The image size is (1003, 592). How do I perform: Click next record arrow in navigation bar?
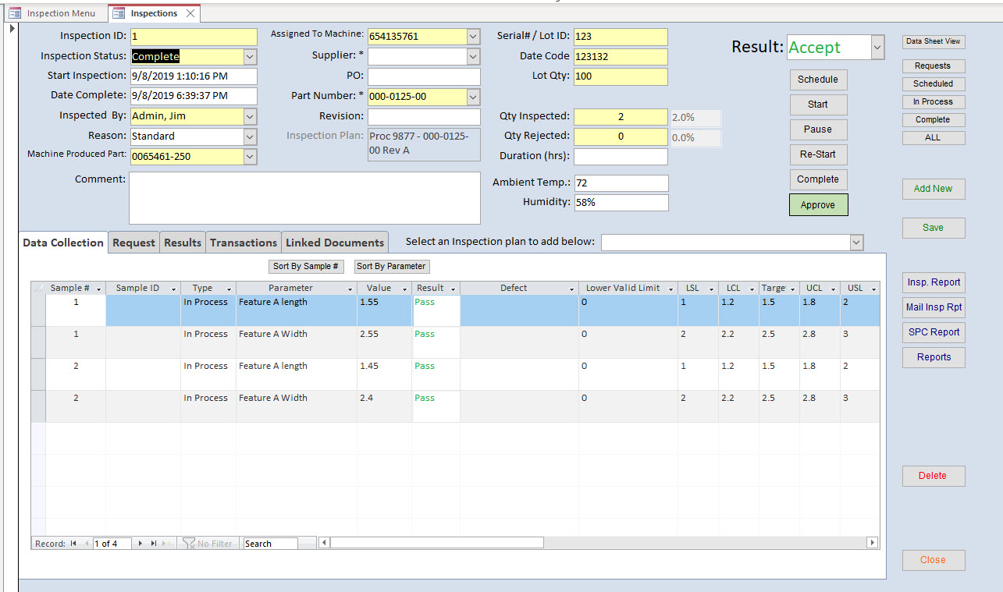140,544
